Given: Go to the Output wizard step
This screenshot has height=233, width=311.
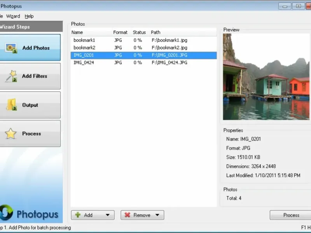Looking at the screenshot, I should 30,105.
